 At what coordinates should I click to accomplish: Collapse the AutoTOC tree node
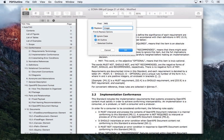23,27
